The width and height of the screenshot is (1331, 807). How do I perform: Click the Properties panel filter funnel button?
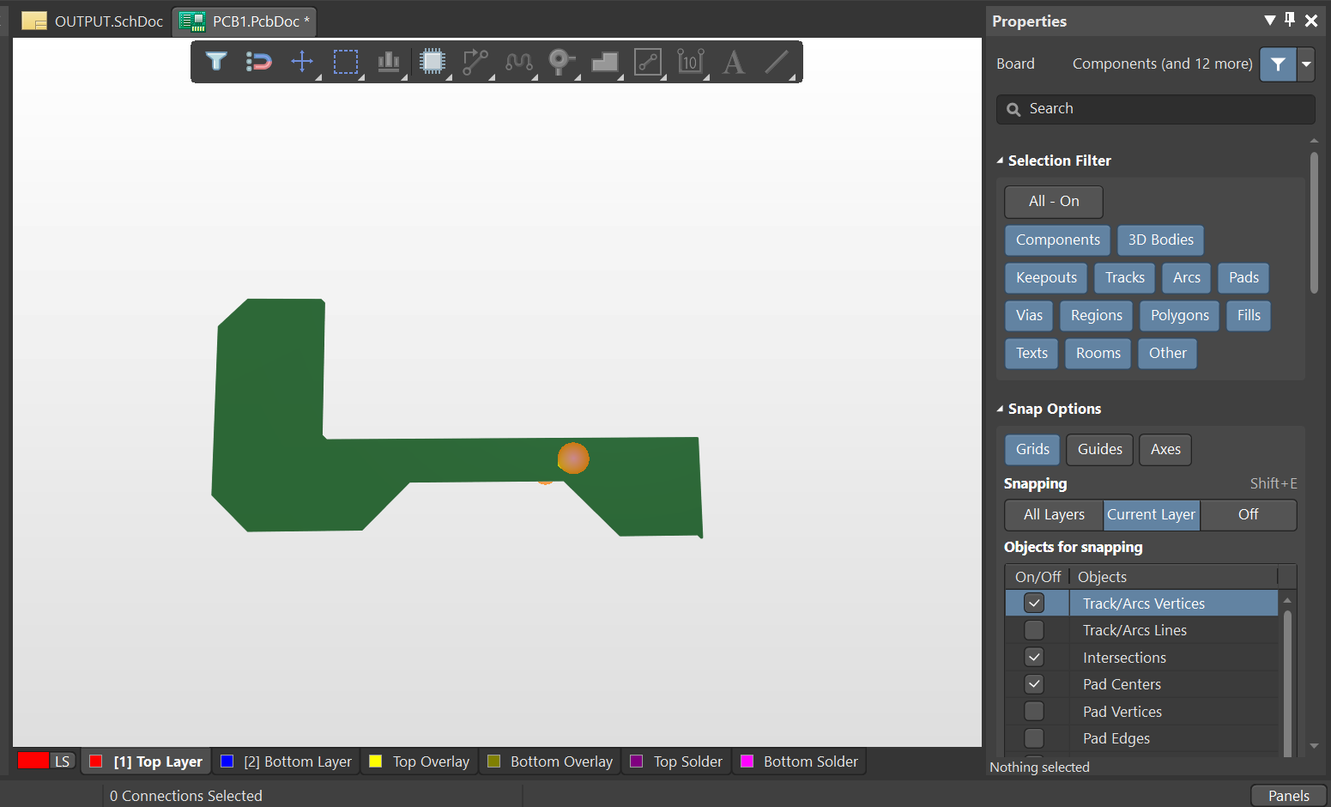click(1278, 64)
